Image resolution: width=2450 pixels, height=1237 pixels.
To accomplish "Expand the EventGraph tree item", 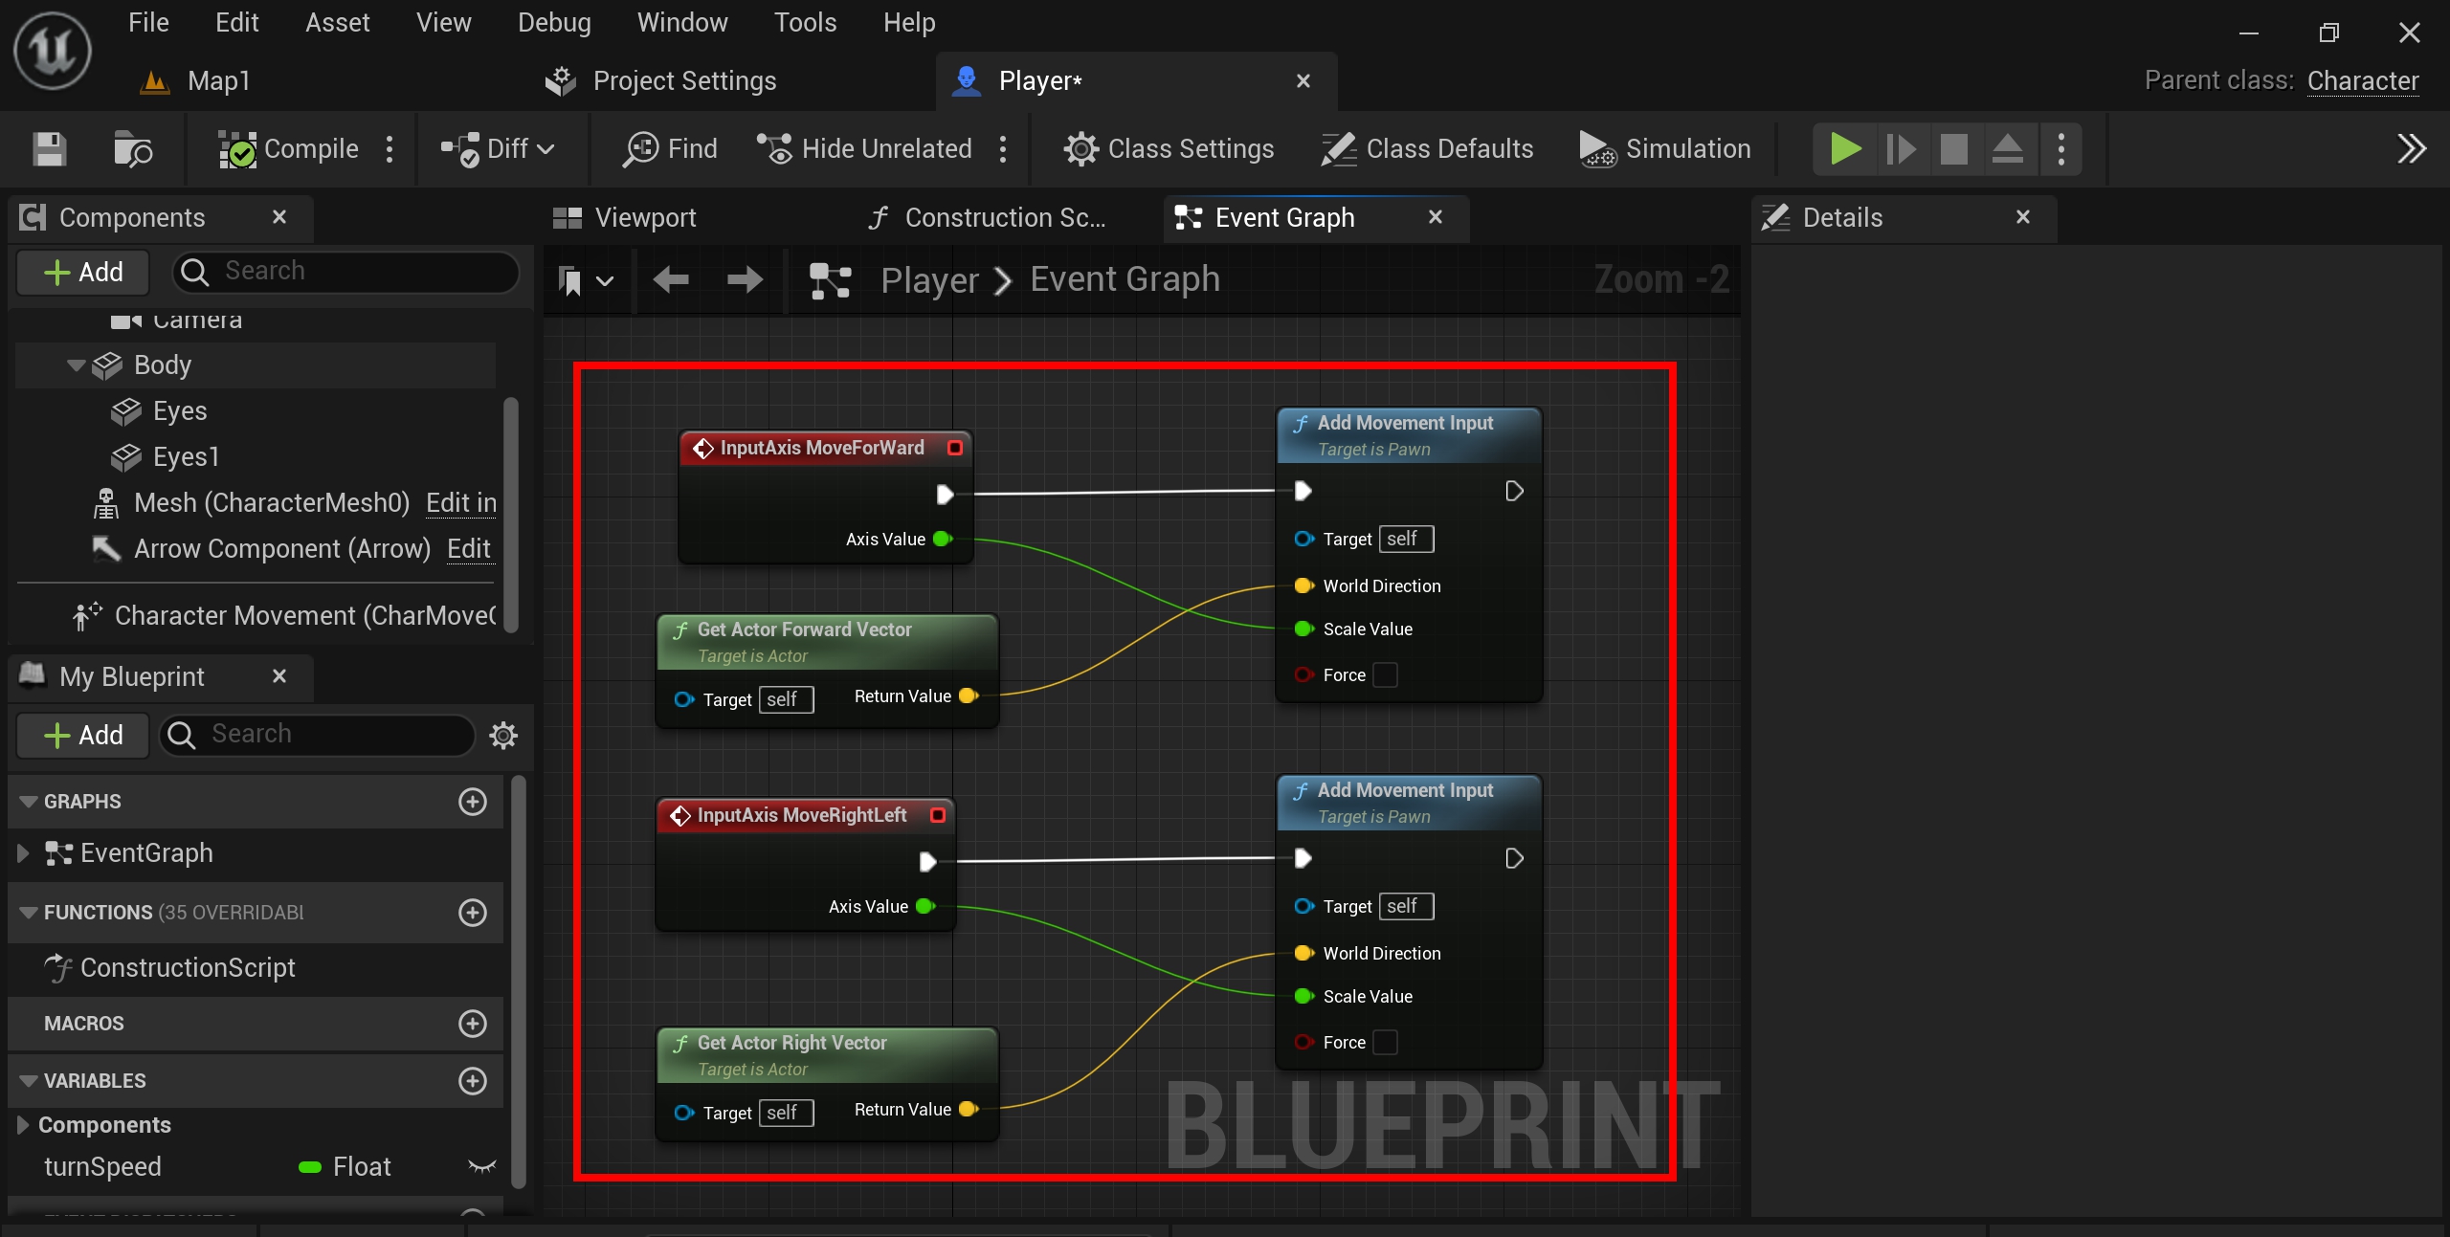I will pos(24,853).
